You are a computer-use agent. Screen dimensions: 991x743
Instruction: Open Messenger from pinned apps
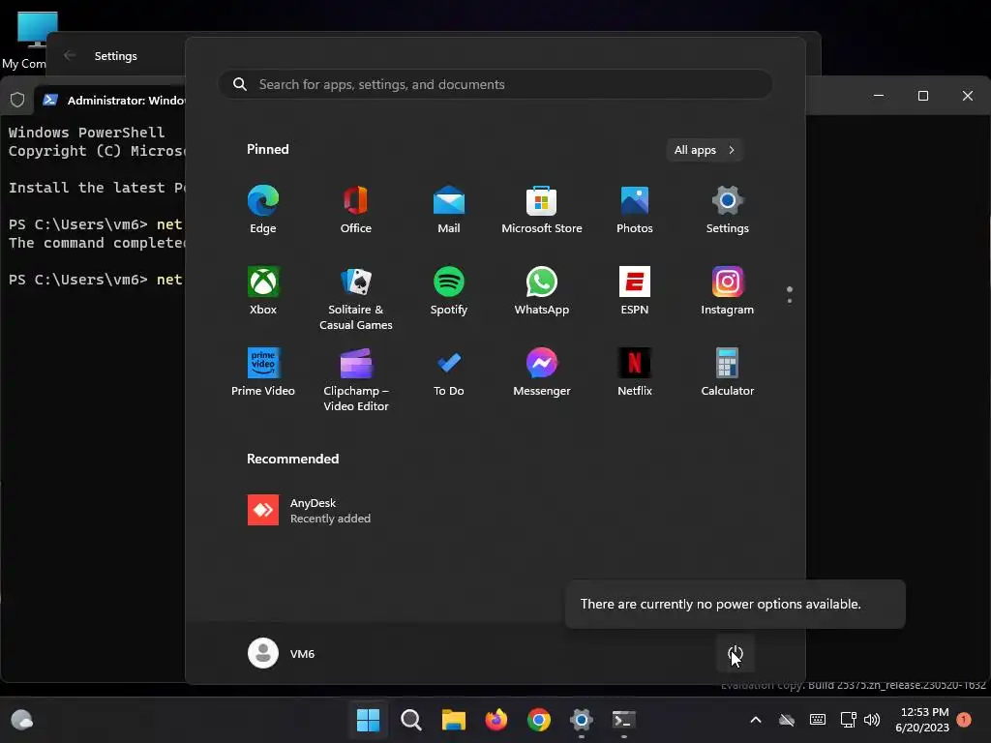click(x=542, y=372)
